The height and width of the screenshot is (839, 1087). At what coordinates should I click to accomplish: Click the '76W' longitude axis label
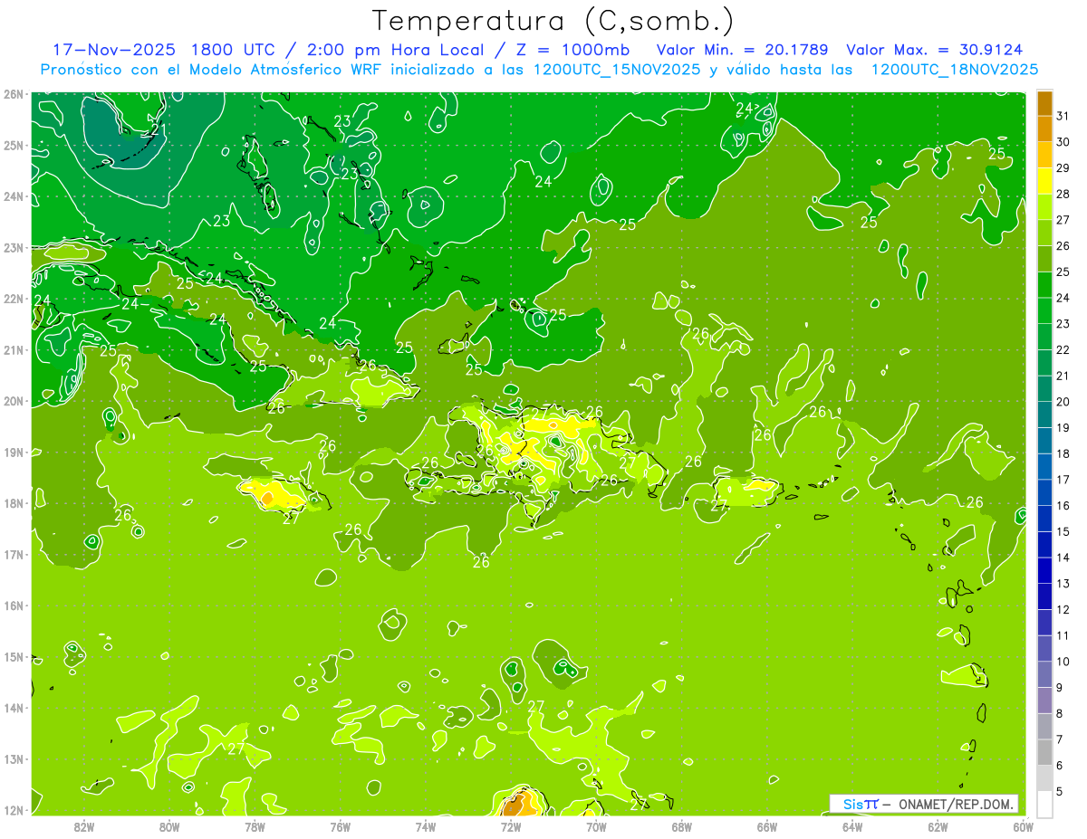(x=341, y=826)
